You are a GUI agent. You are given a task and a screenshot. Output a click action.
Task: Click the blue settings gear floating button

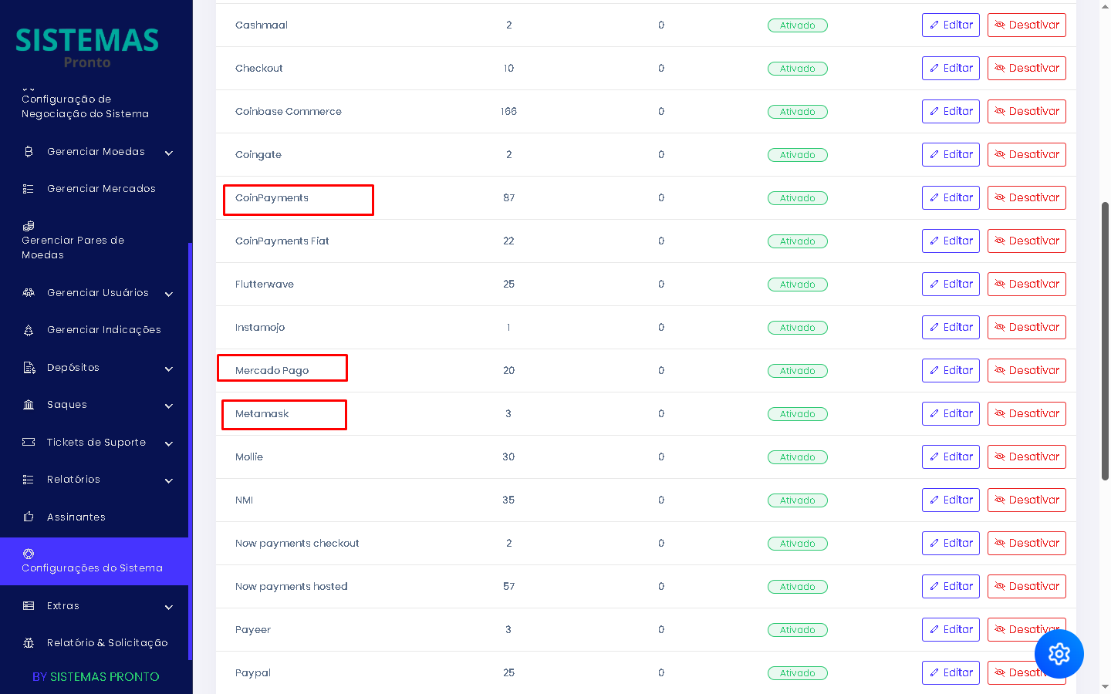pos(1059,654)
